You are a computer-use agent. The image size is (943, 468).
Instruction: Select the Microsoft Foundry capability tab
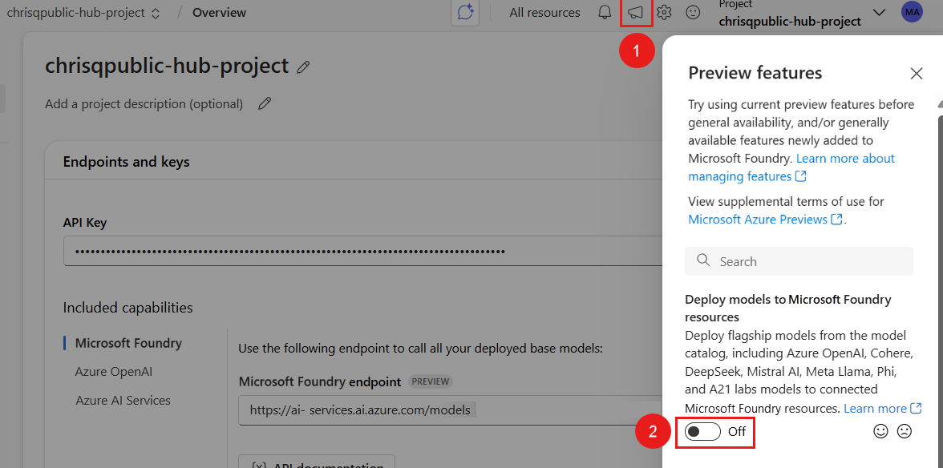128,344
